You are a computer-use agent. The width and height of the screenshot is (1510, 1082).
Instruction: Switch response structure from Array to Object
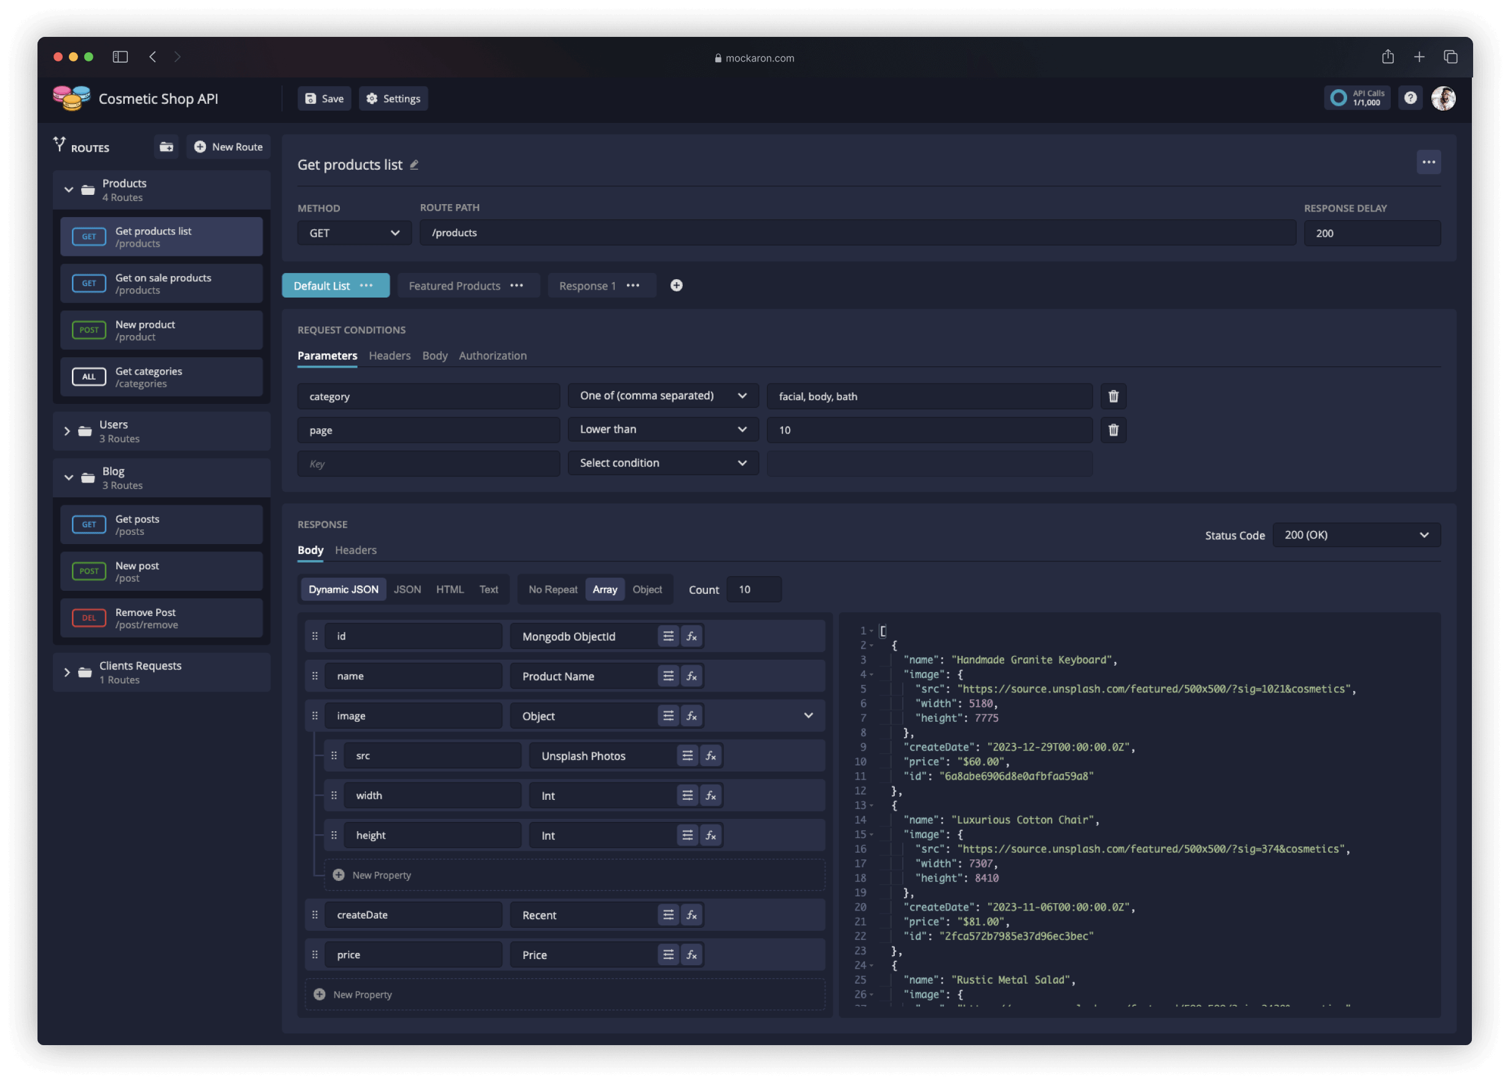click(x=647, y=590)
